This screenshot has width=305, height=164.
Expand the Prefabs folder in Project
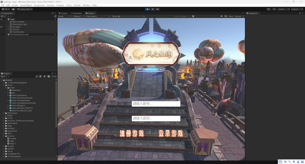[4, 129]
